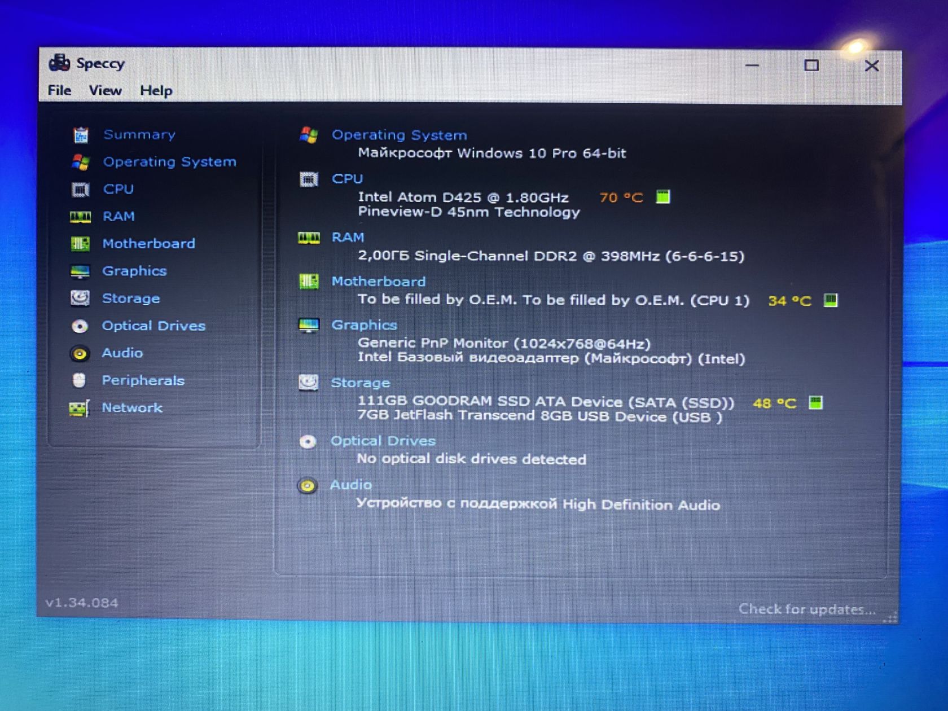Click the CPU chip icon in sidebar

click(80, 190)
